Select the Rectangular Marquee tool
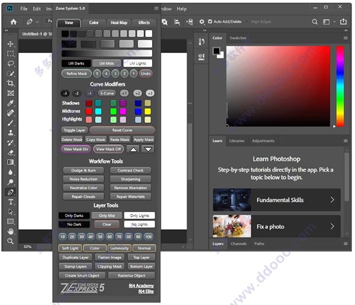Screen dimensions: 355x305 [11, 54]
